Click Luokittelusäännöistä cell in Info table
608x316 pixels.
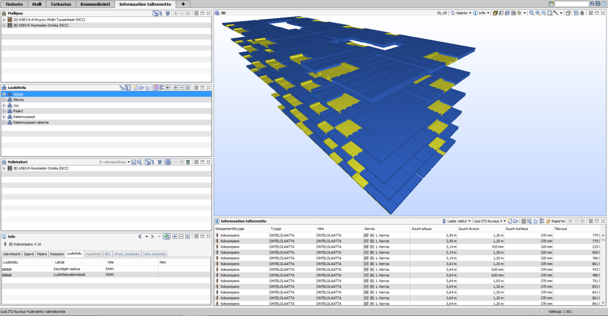[x=79, y=274]
